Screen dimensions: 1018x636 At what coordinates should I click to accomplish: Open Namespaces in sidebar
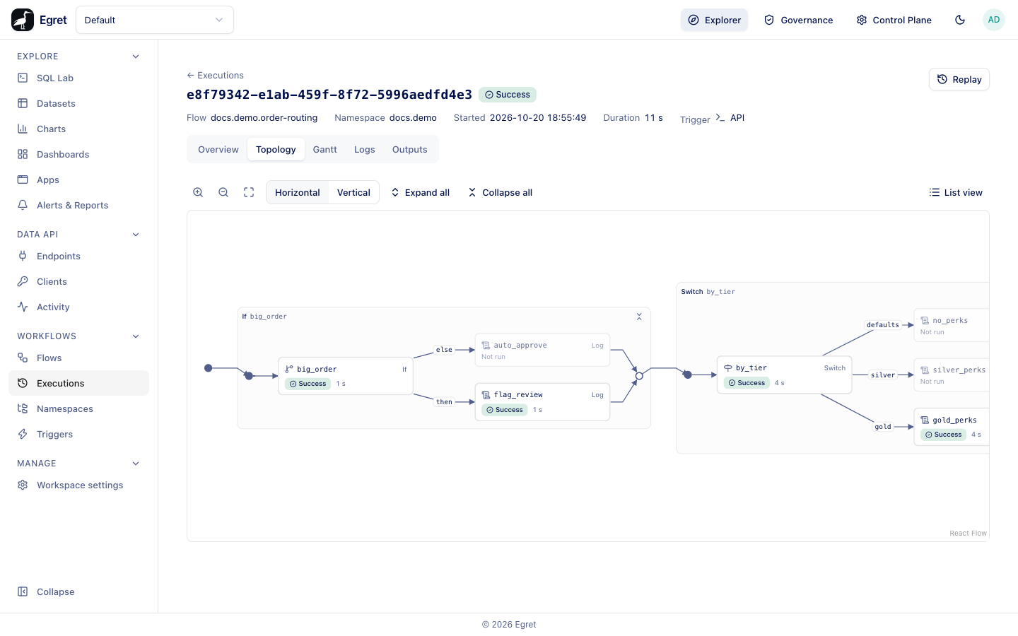tap(78, 408)
